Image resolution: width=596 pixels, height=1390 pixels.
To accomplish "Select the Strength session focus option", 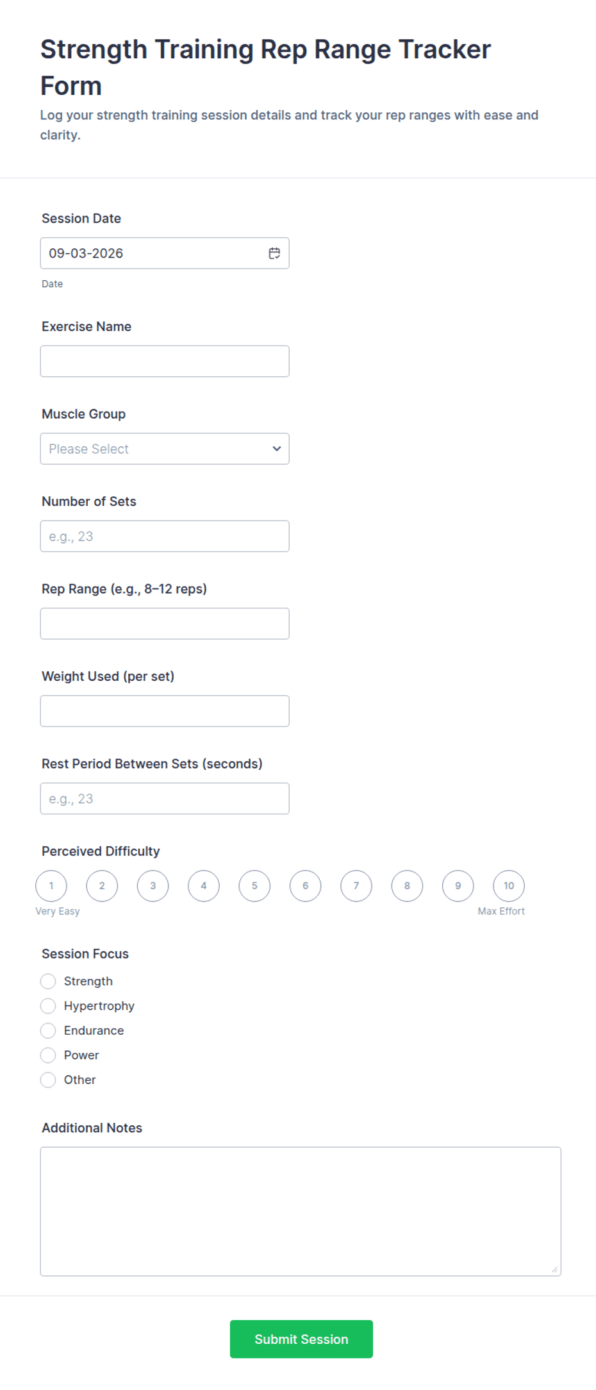I will tap(48, 981).
